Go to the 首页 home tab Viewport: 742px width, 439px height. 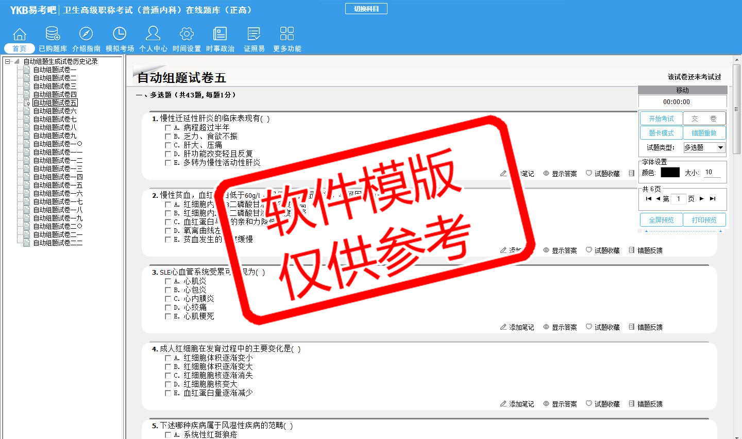click(x=20, y=48)
